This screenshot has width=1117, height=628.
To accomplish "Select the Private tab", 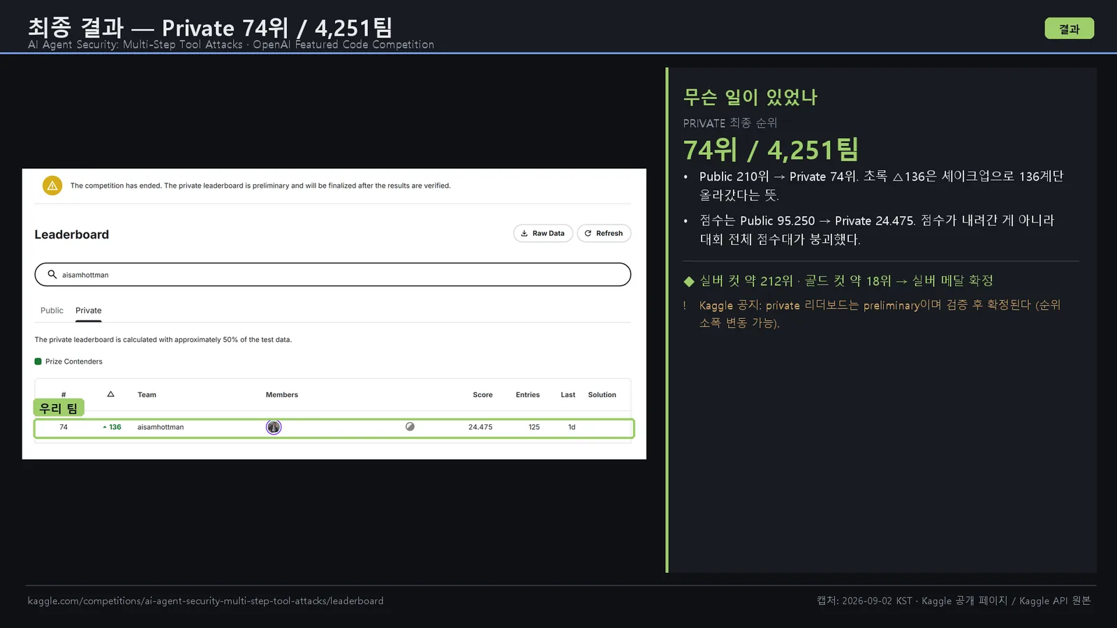I will (x=89, y=311).
